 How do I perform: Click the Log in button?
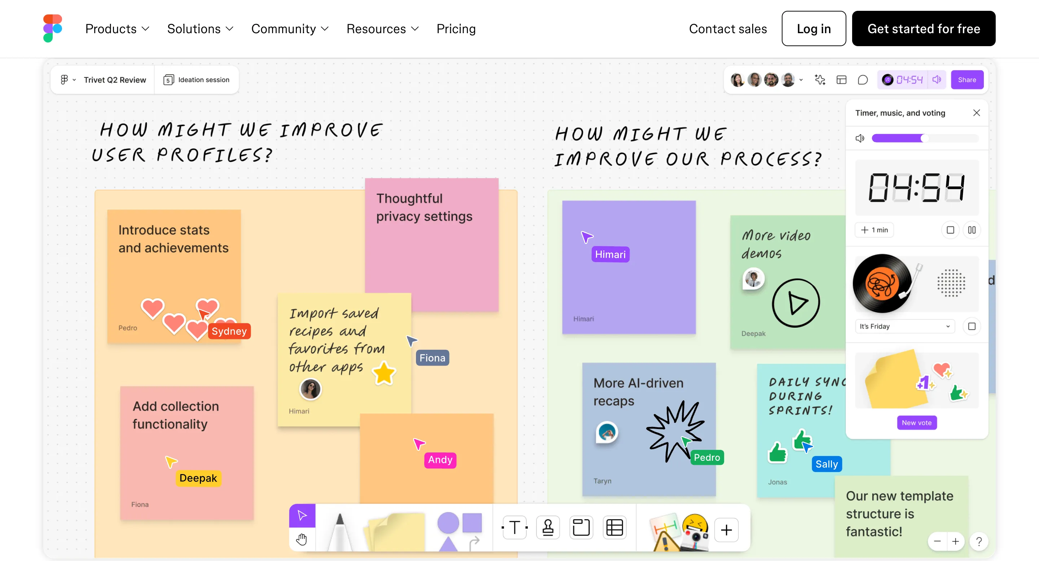(814, 28)
